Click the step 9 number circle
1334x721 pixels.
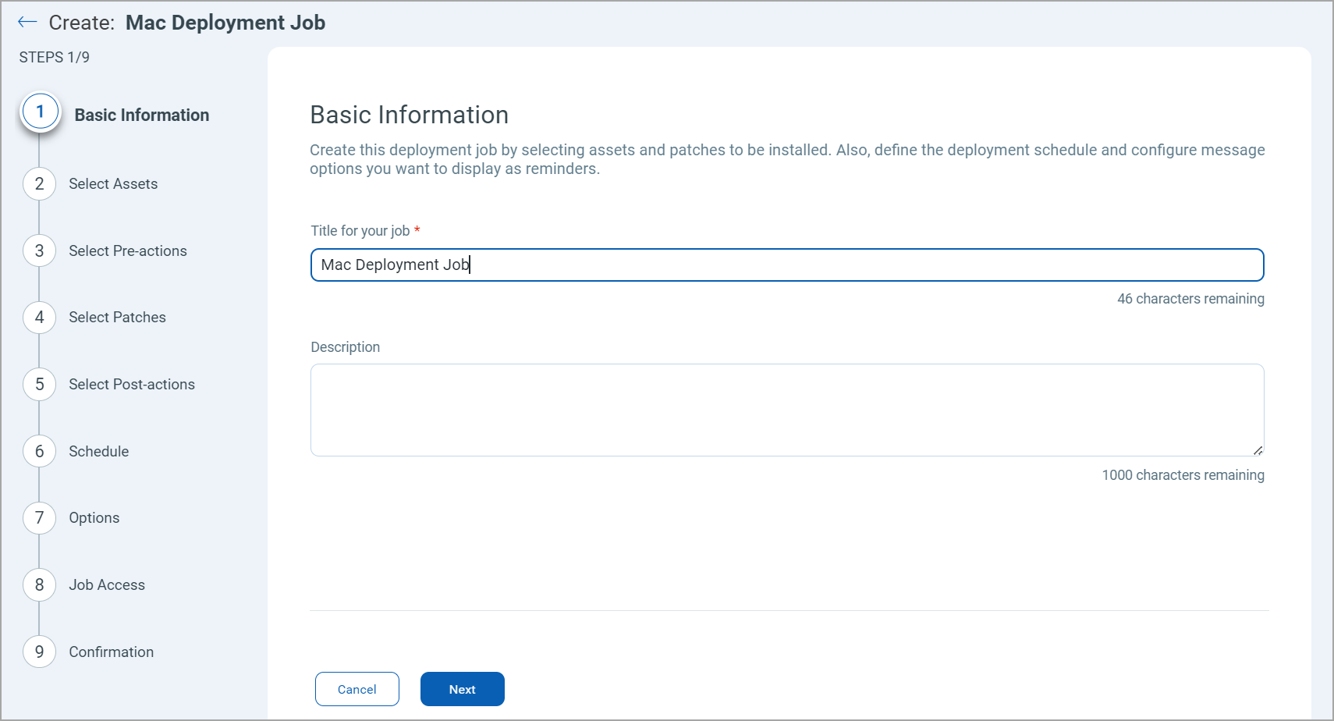pyautogui.click(x=39, y=652)
